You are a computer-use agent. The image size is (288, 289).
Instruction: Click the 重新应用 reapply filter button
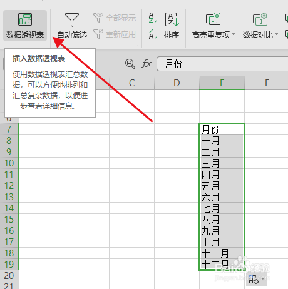(x=115, y=34)
